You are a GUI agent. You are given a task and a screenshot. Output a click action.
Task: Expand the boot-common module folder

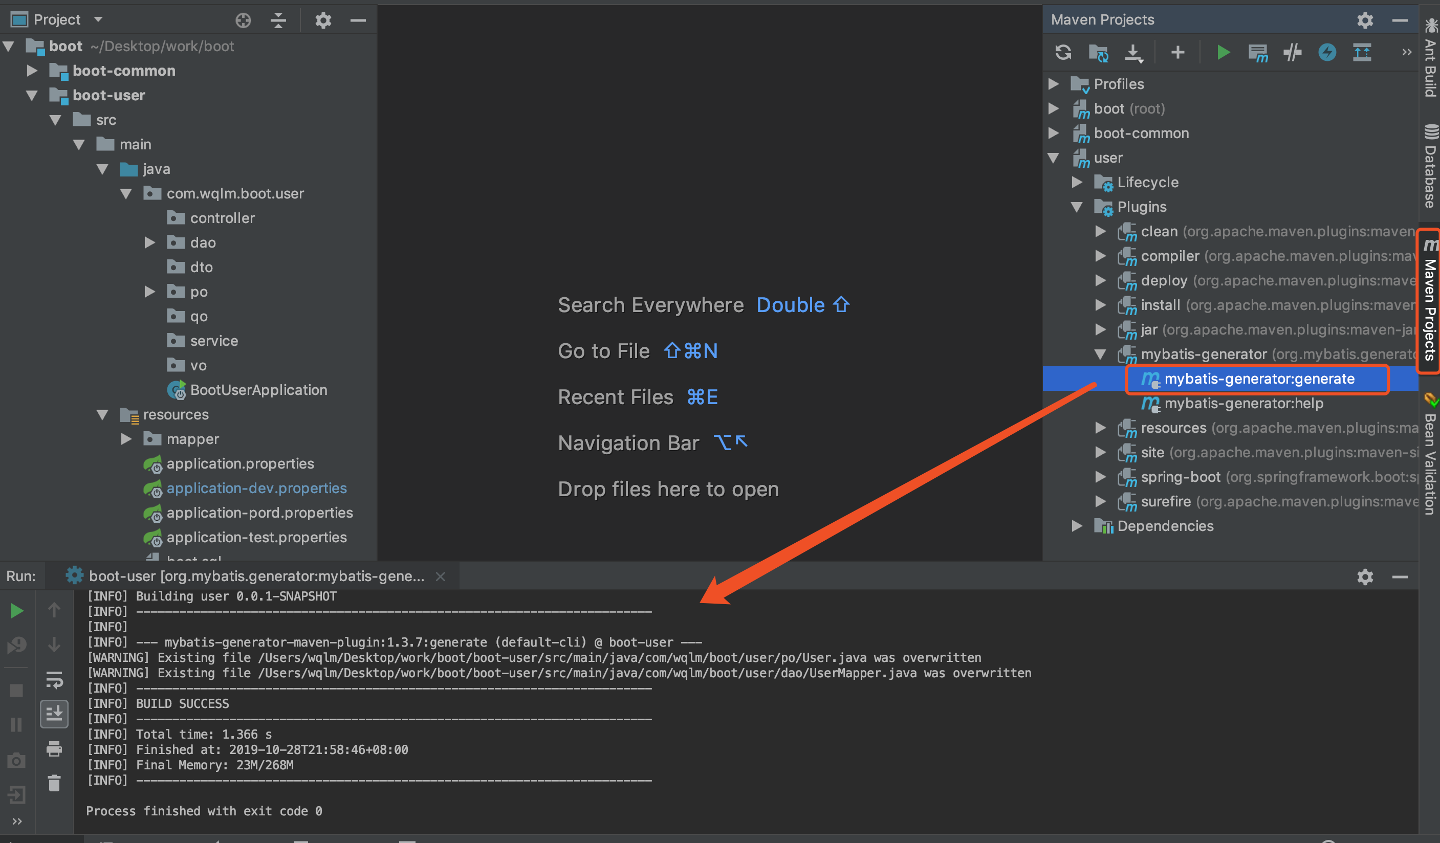(32, 71)
